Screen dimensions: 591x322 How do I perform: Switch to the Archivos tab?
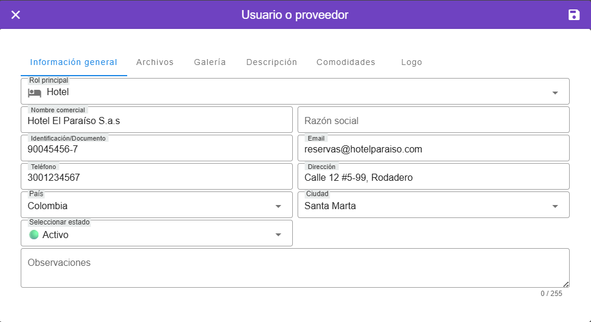155,62
